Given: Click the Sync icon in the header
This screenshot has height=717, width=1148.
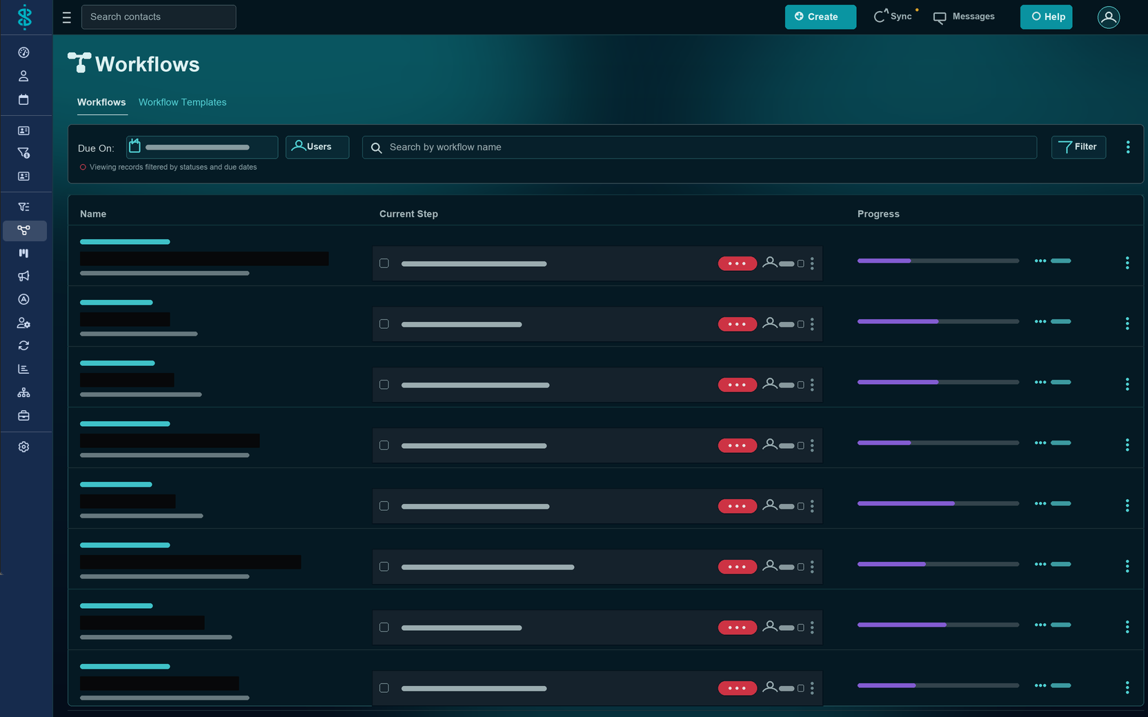Looking at the screenshot, I should click(880, 17).
